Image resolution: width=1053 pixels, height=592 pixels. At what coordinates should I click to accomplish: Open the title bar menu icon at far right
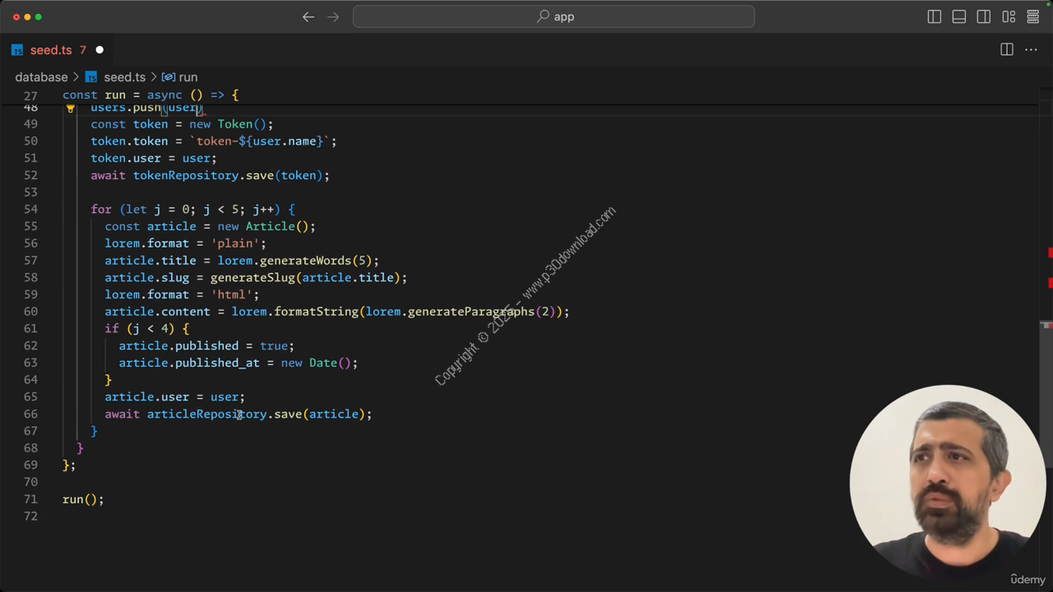[x=1033, y=16]
